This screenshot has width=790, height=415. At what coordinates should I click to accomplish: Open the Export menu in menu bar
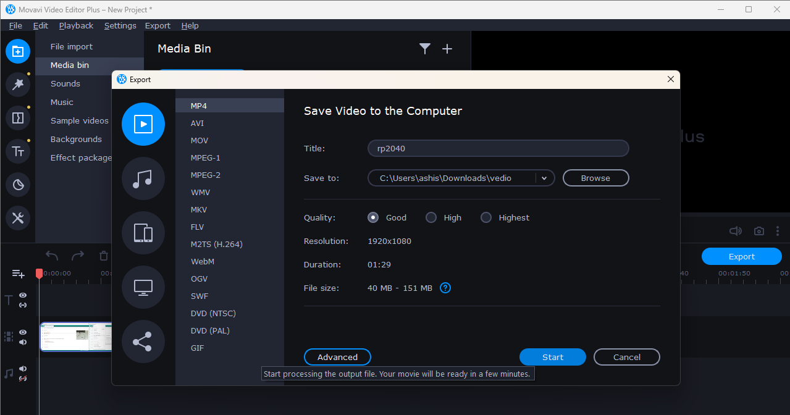[x=158, y=25]
